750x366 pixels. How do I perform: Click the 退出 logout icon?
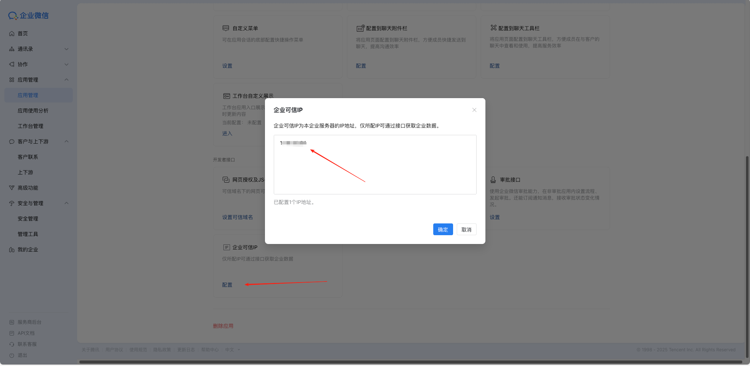12,355
